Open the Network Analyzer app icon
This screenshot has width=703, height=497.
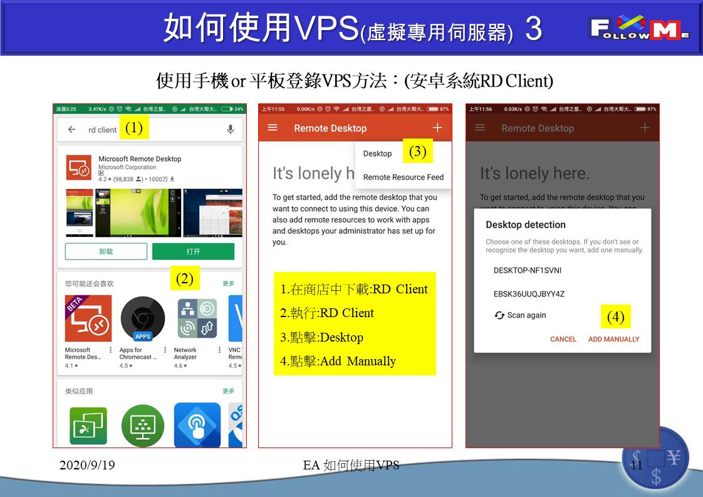[197, 318]
